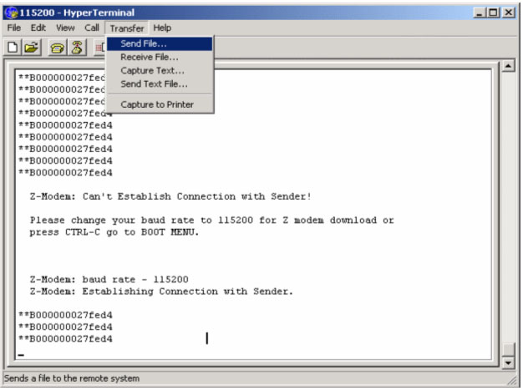Click the vertical scrollbar thumb
Viewport: 523px width, 391px height.
(x=507, y=348)
